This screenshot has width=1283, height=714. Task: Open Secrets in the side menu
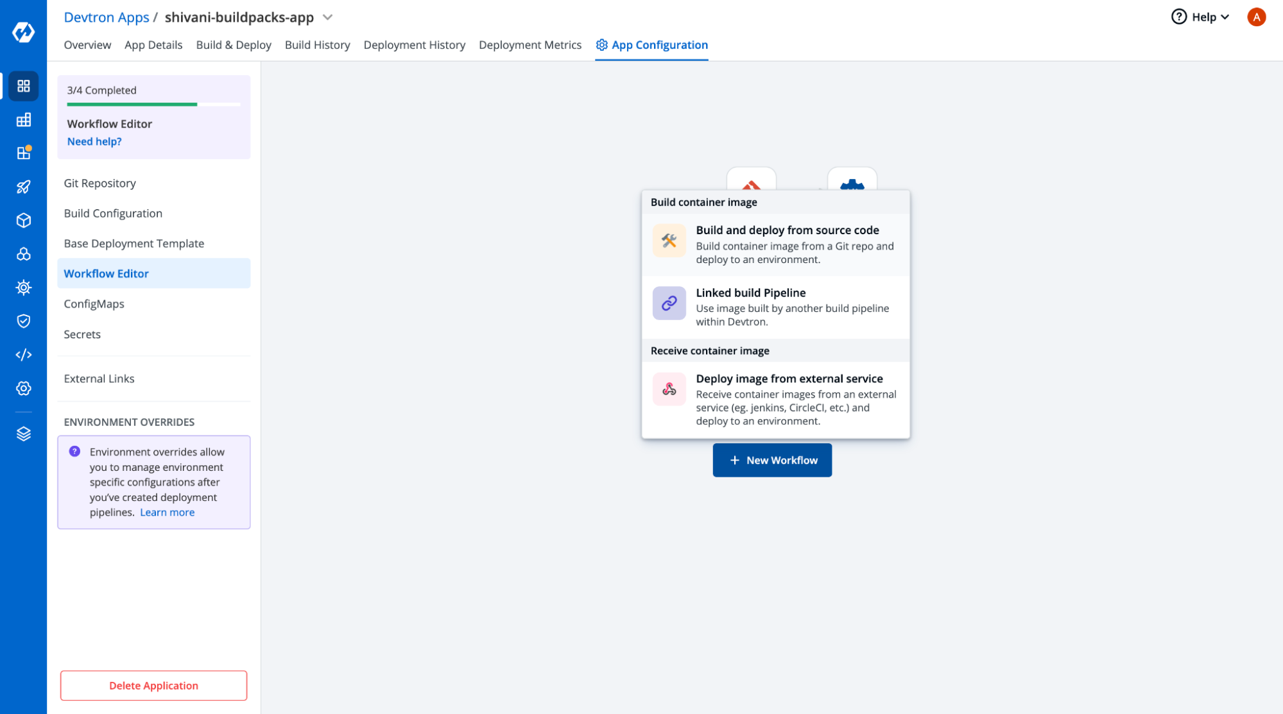coord(153,334)
